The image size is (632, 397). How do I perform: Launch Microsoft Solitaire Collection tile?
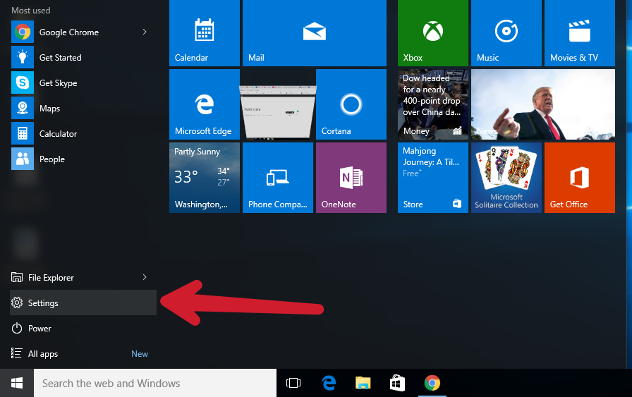[x=506, y=178]
